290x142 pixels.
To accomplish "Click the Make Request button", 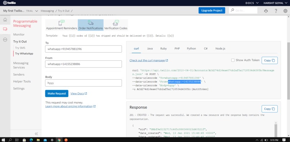I will pos(56,94).
